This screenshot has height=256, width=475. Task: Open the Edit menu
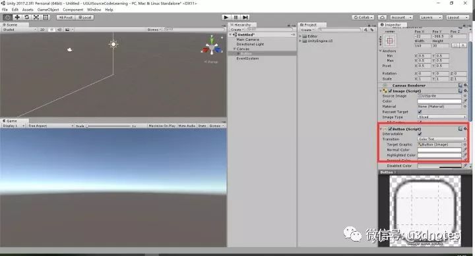coord(15,10)
